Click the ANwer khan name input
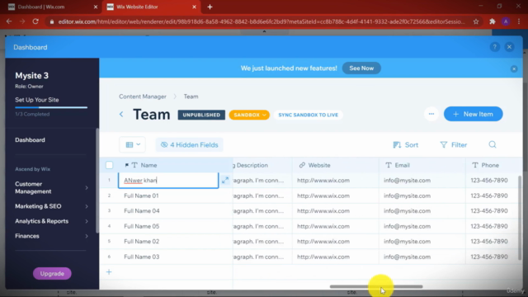528x297 pixels. (x=168, y=180)
